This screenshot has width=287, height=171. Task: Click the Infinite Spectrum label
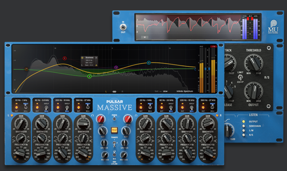coord(184,91)
